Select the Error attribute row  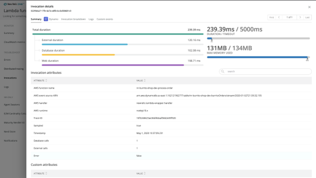pyautogui.click(x=171, y=156)
